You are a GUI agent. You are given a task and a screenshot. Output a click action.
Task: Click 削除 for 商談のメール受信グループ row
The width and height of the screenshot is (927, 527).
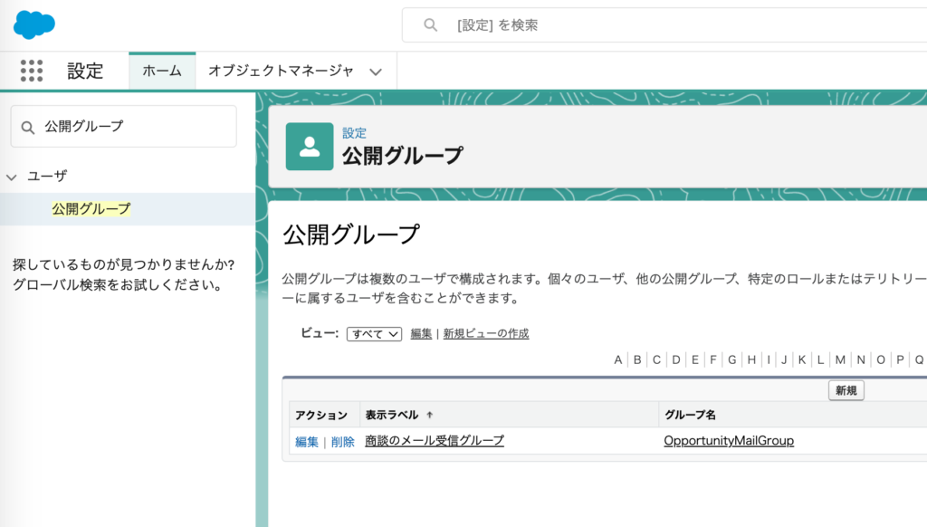coord(343,442)
